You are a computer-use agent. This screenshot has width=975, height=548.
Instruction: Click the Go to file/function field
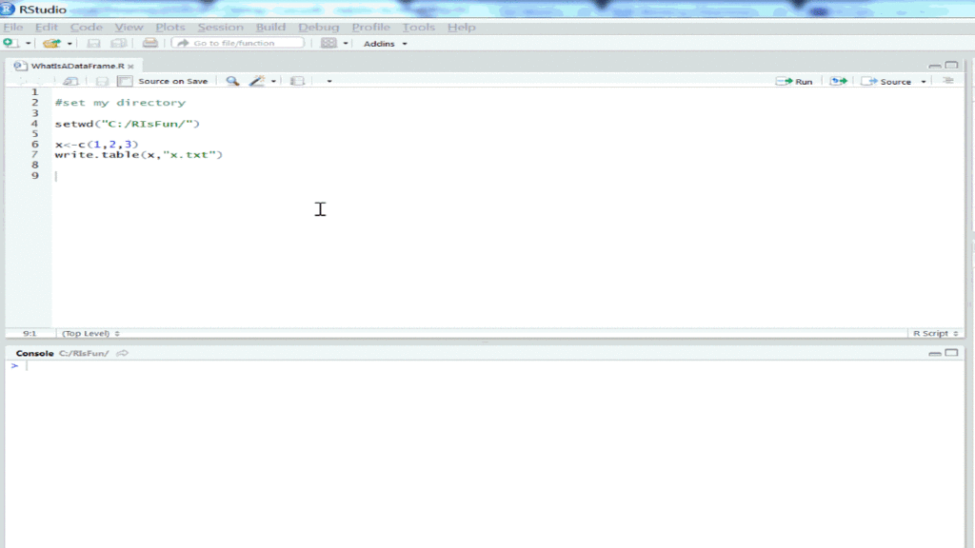238,43
